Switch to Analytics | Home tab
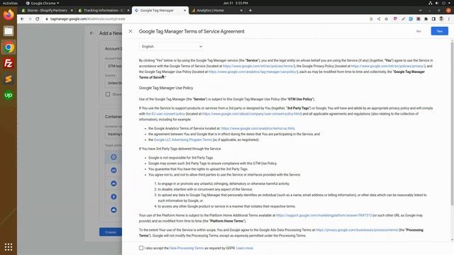This screenshot has width=454, height=255. coord(216,11)
